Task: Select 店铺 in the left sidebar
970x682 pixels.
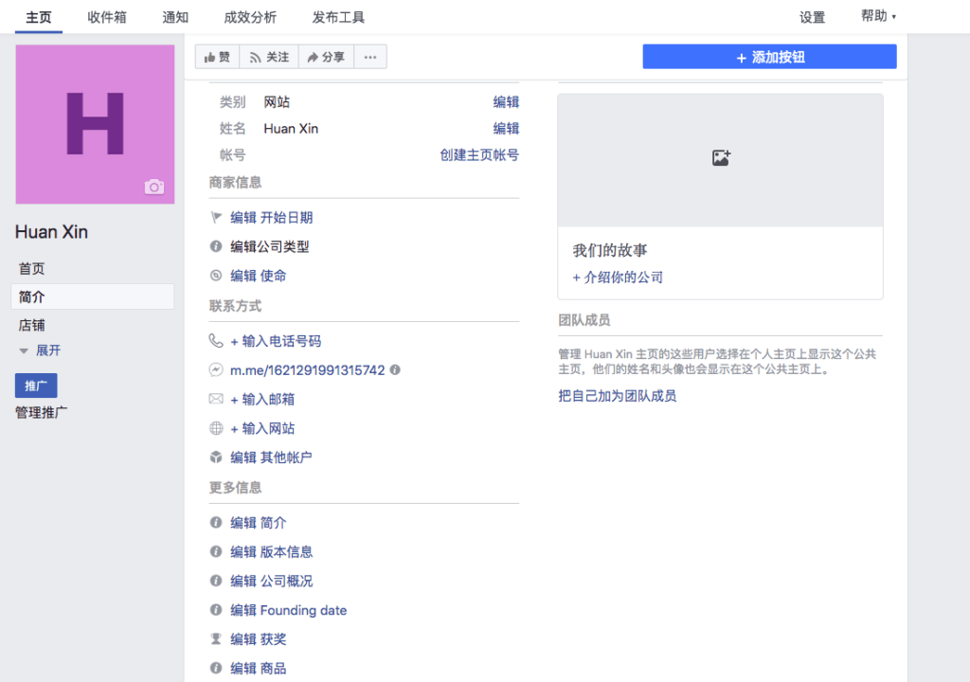Action: coord(32,325)
